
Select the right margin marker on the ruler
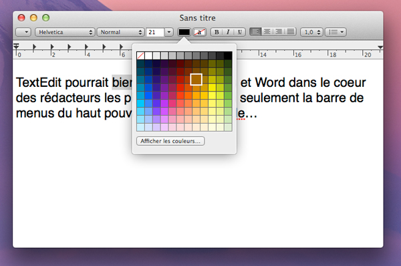380,47
